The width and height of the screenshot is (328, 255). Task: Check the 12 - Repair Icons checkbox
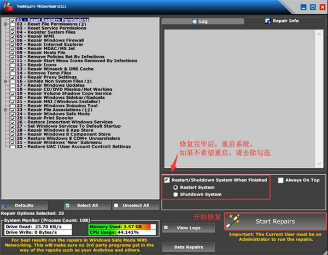coord(13,64)
